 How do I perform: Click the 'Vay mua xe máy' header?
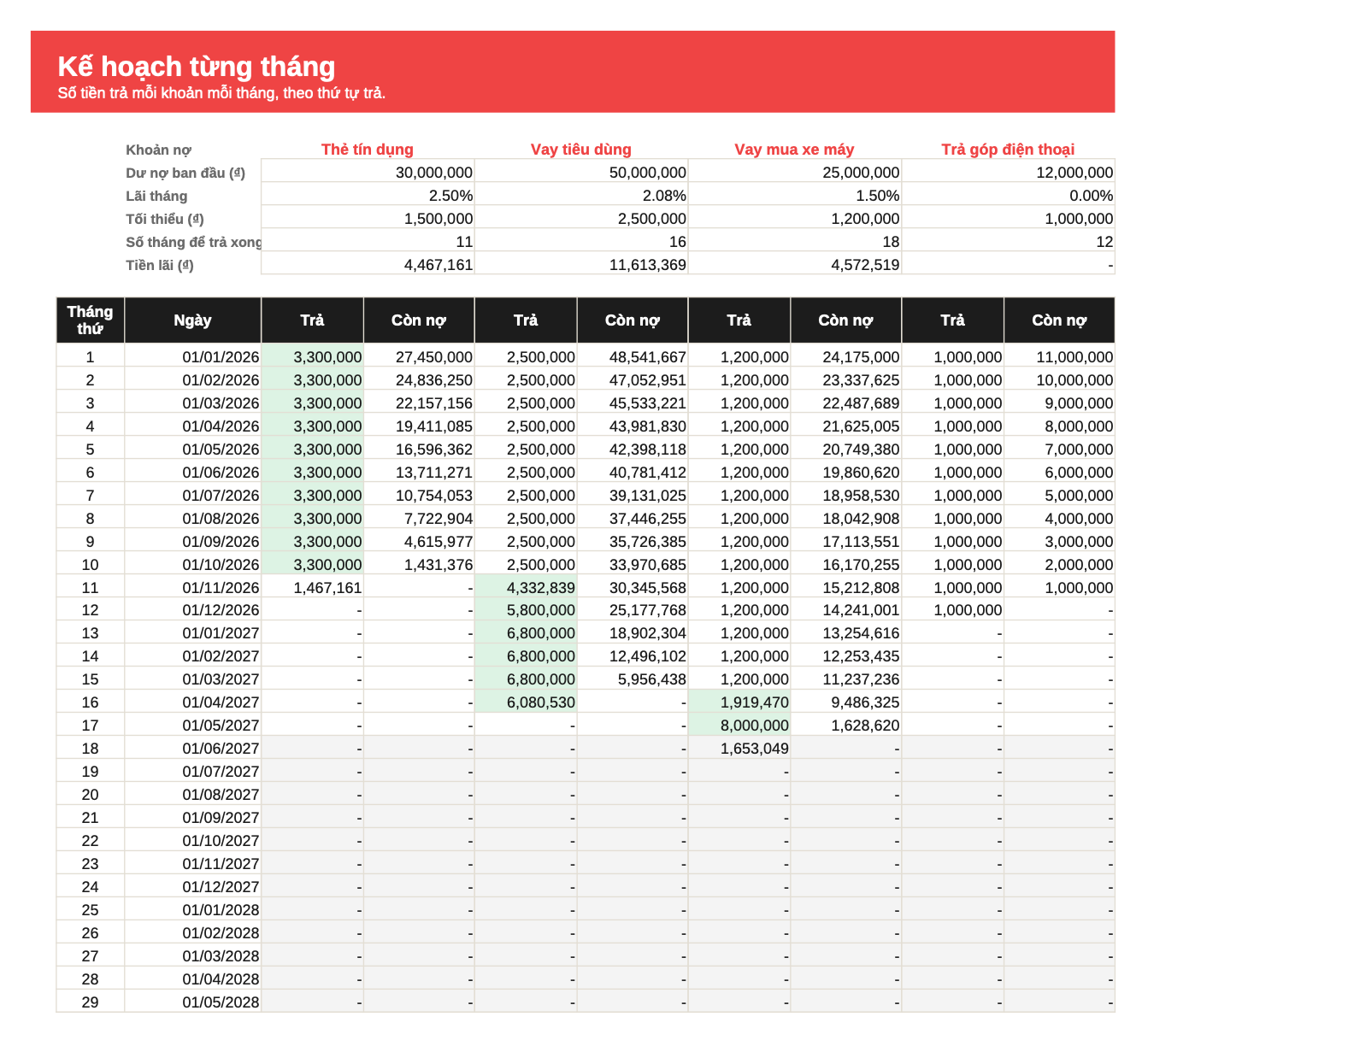pos(795,150)
